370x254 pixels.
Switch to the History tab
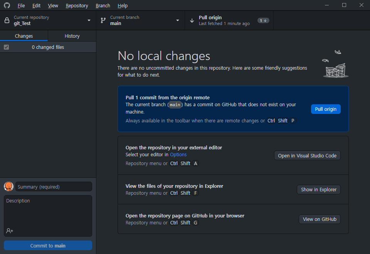coord(72,36)
